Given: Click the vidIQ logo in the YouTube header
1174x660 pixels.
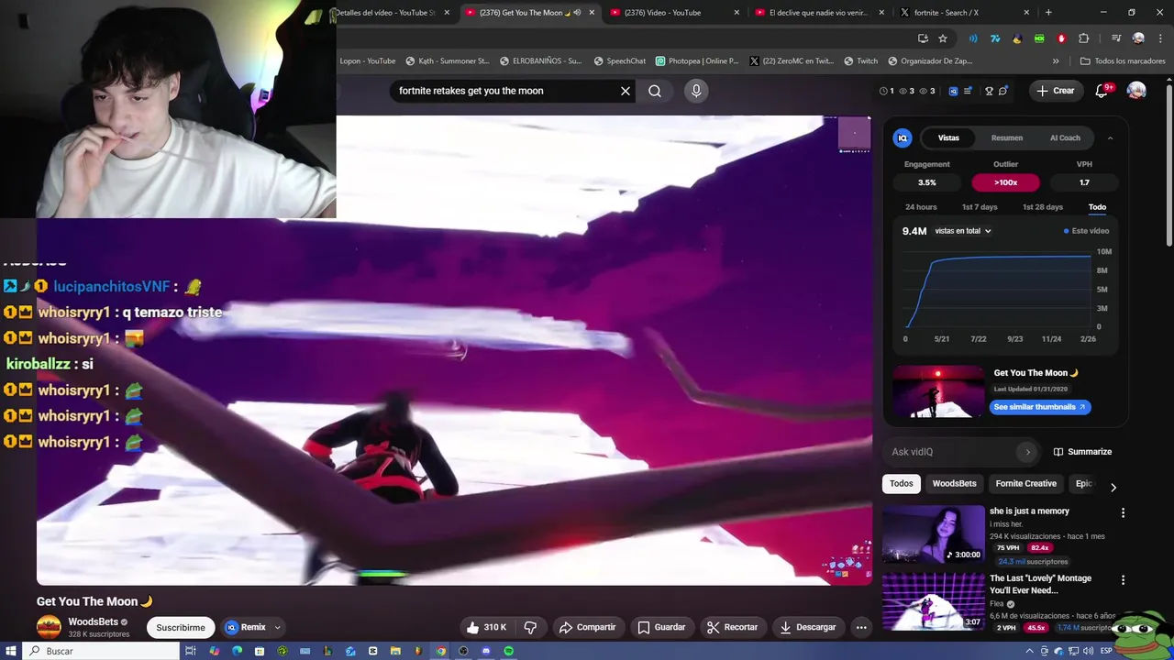Looking at the screenshot, I should point(953,91).
